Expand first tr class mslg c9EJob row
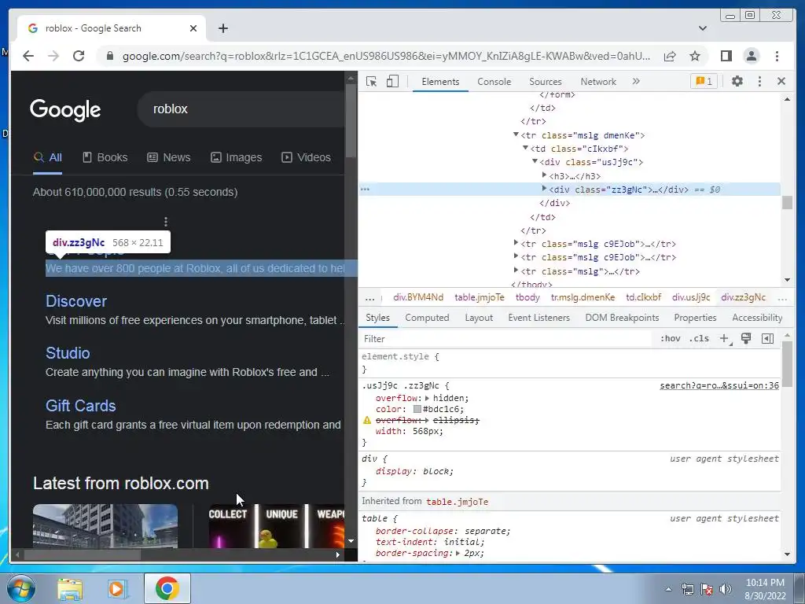Viewport: 805px width, 604px height. [516, 243]
